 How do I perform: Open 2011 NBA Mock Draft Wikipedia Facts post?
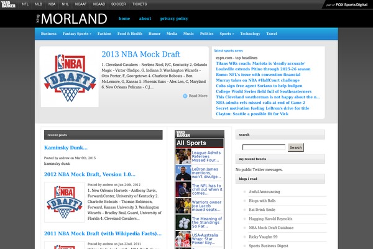point(103,233)
